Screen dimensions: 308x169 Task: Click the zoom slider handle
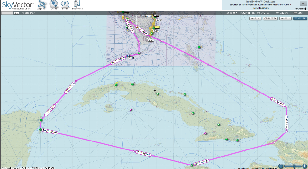coord(294,166)
